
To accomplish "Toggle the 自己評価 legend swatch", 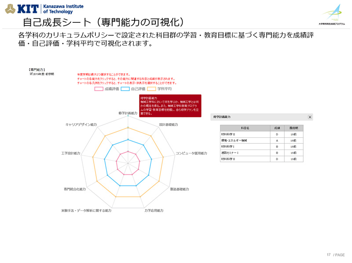I will (125, 89).
